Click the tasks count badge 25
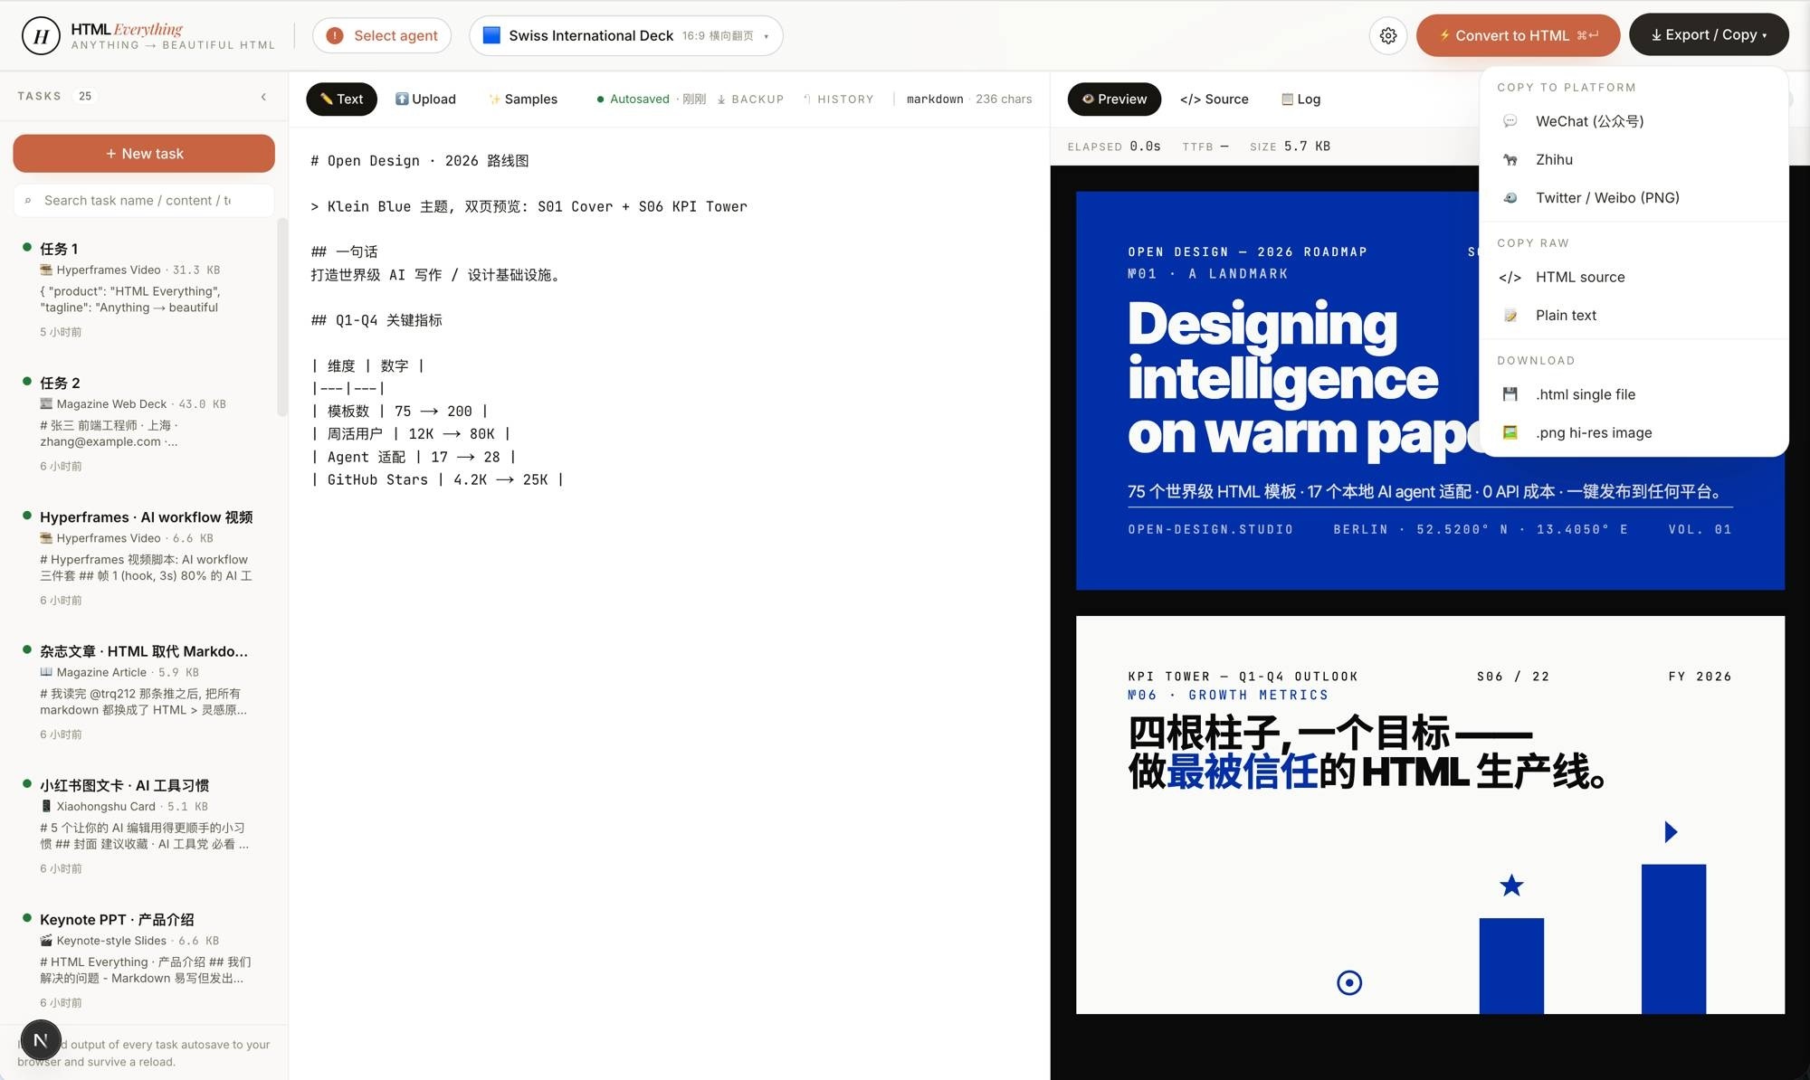Image resolution: width=1810 pixels, height=1080 pixels. click(85, 96)
